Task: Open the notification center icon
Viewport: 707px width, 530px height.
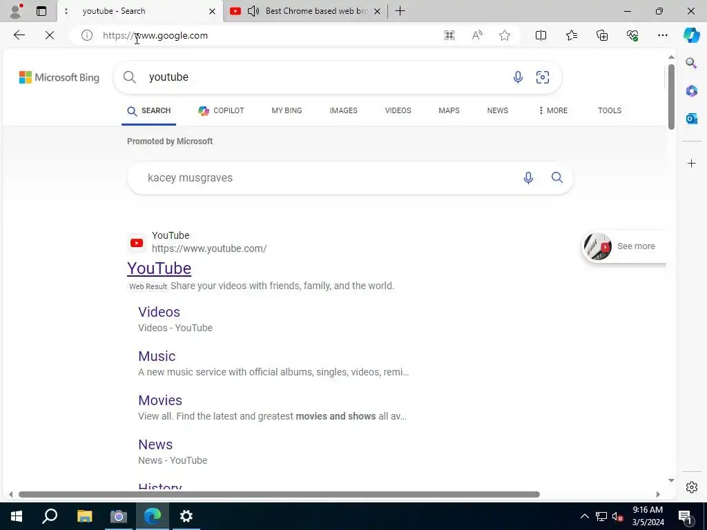Action: [x=685, y=516]
